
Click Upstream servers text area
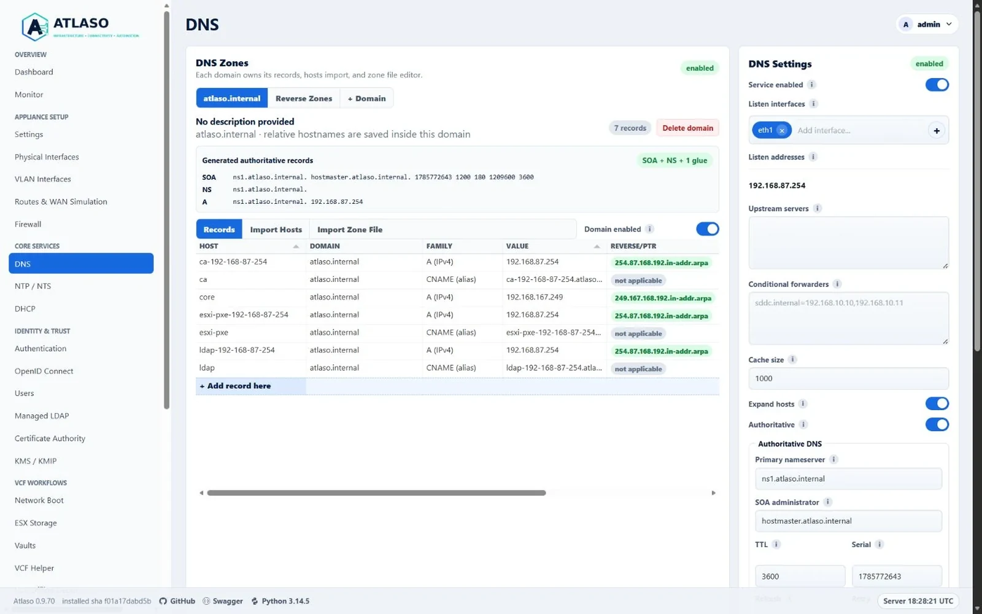[848, 243]
